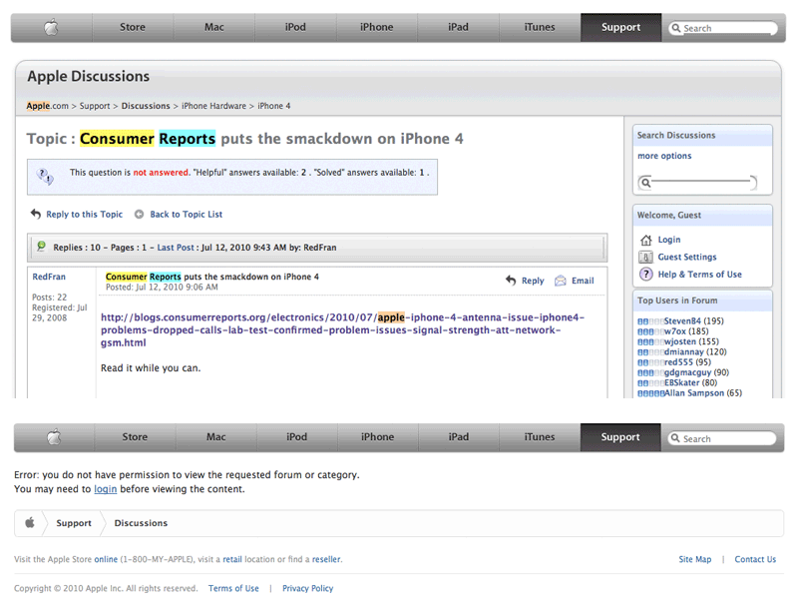This screenshot has height=607, width=796.
Task: Open Store in the lower navigation bar
Action: tap(135, 437)
